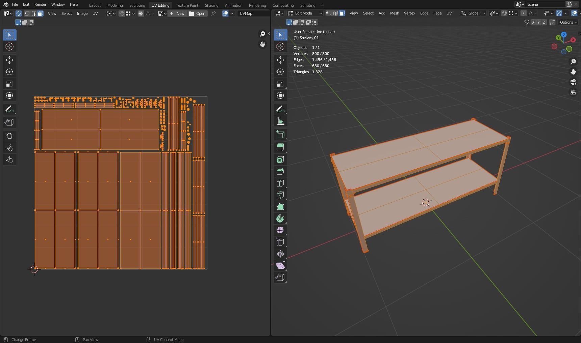
Task: Select the Move tool in UV editor
Action: [9, 60]
